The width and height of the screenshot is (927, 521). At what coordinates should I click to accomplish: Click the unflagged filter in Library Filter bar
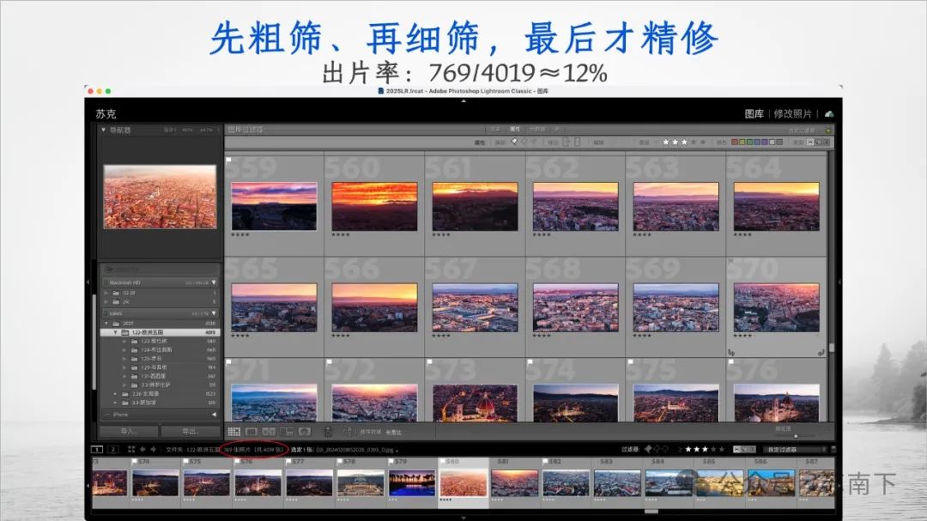click(x=524, y=142)
